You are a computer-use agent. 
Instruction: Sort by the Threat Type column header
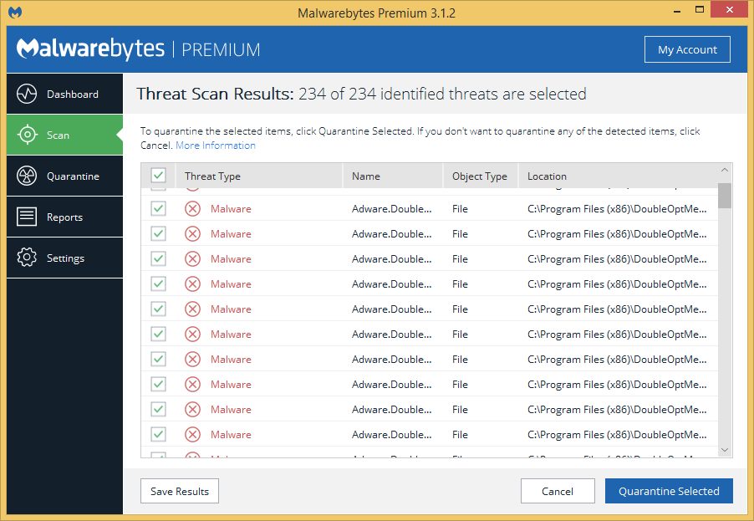[x=259, y=176]
